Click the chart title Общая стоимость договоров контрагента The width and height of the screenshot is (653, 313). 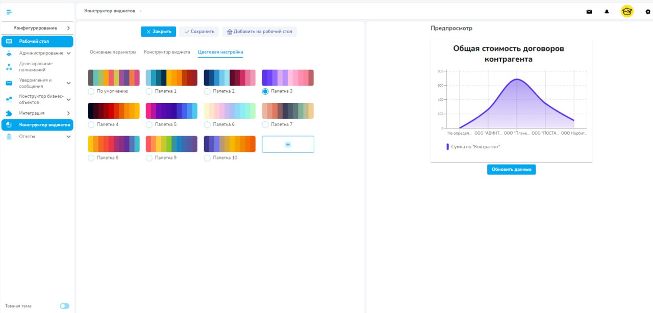click(x=509, y=54)
